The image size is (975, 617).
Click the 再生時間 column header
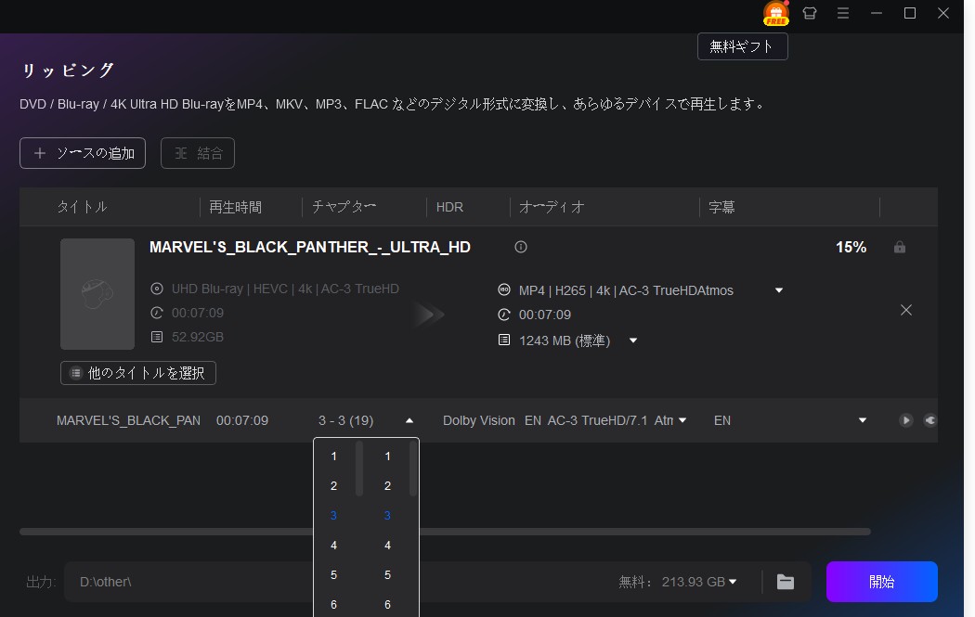235,207
